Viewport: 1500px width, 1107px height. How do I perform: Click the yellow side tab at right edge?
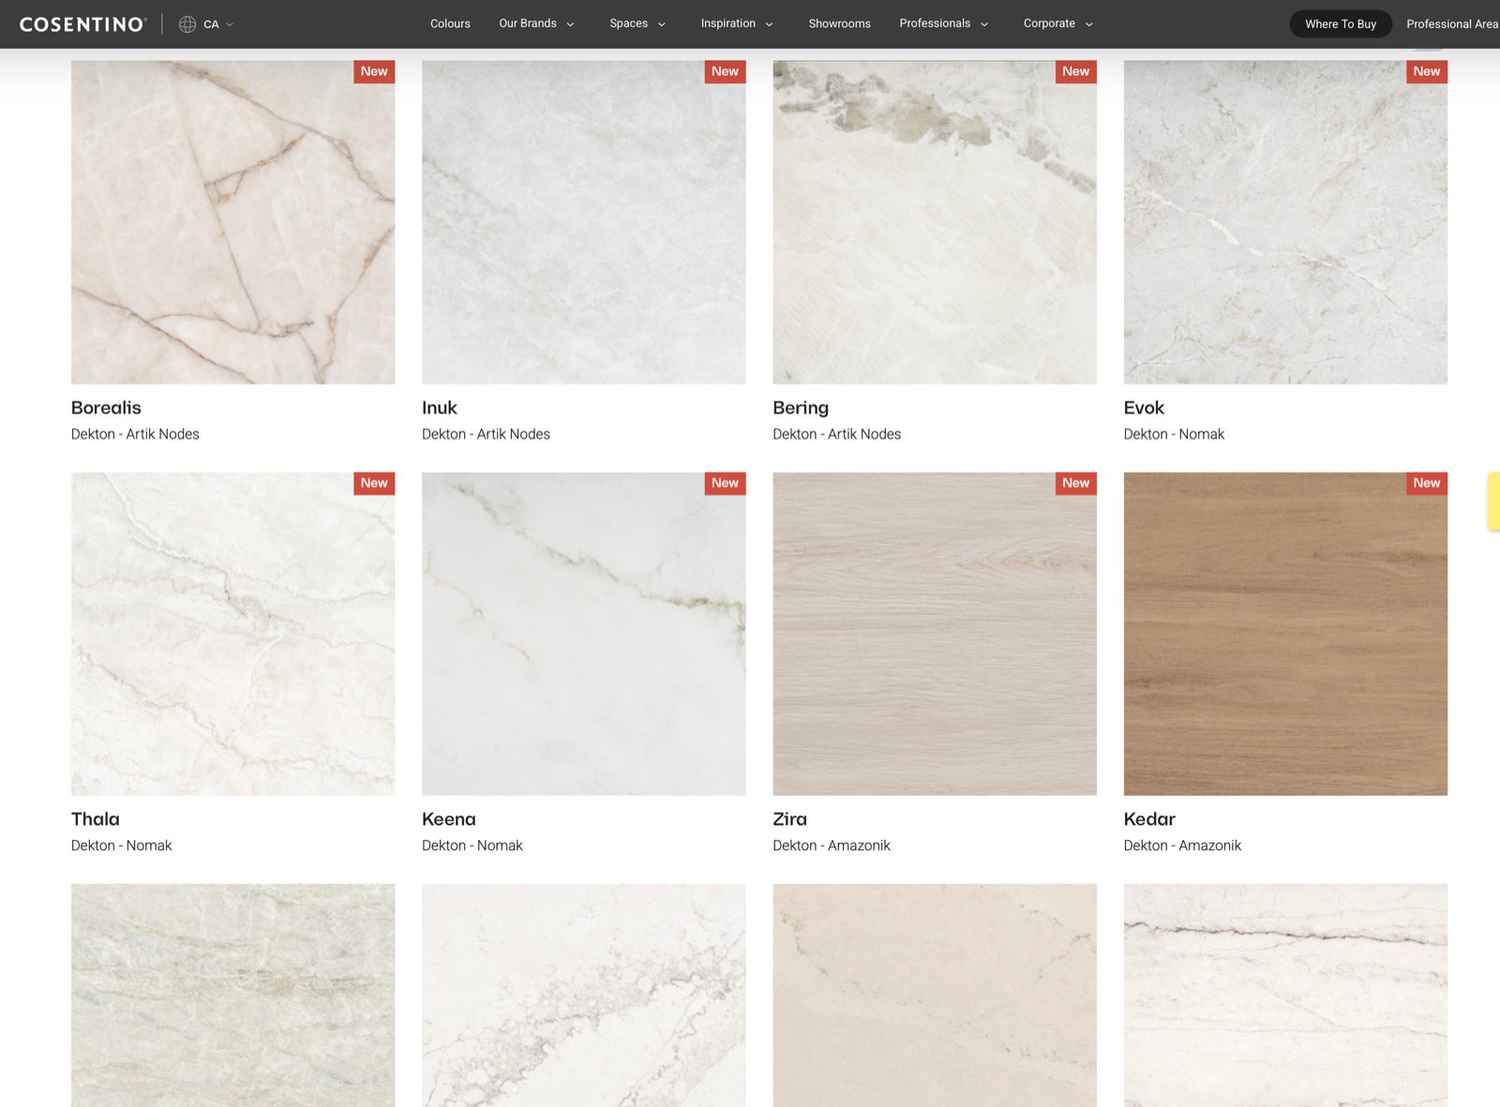pos(1494,501)
